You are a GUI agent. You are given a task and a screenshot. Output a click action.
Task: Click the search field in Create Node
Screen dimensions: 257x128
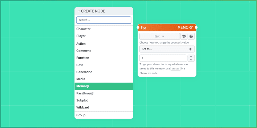[103, 20]
